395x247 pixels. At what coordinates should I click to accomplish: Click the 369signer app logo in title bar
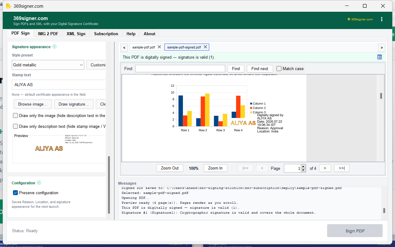coord(9,6)
